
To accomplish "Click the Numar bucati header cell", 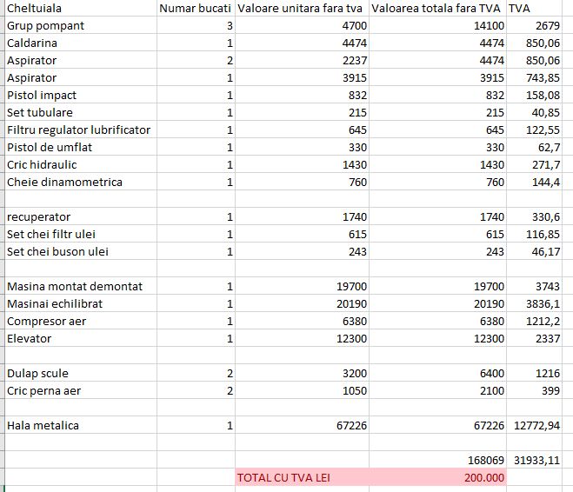I will click(x=196, y=8).
